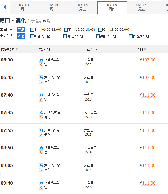
Task: Click the 终 icon in the 06:30 row
Action: coord(41,65)
